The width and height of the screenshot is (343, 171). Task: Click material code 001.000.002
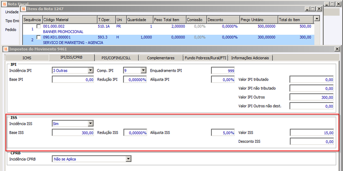[54, 26]
